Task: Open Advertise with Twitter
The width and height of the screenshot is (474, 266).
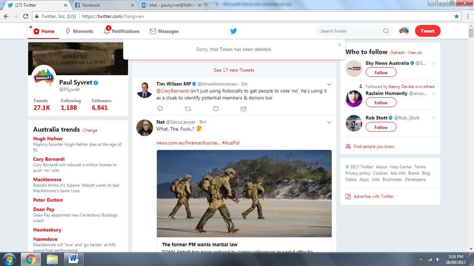Action: [x=374, y=196]
